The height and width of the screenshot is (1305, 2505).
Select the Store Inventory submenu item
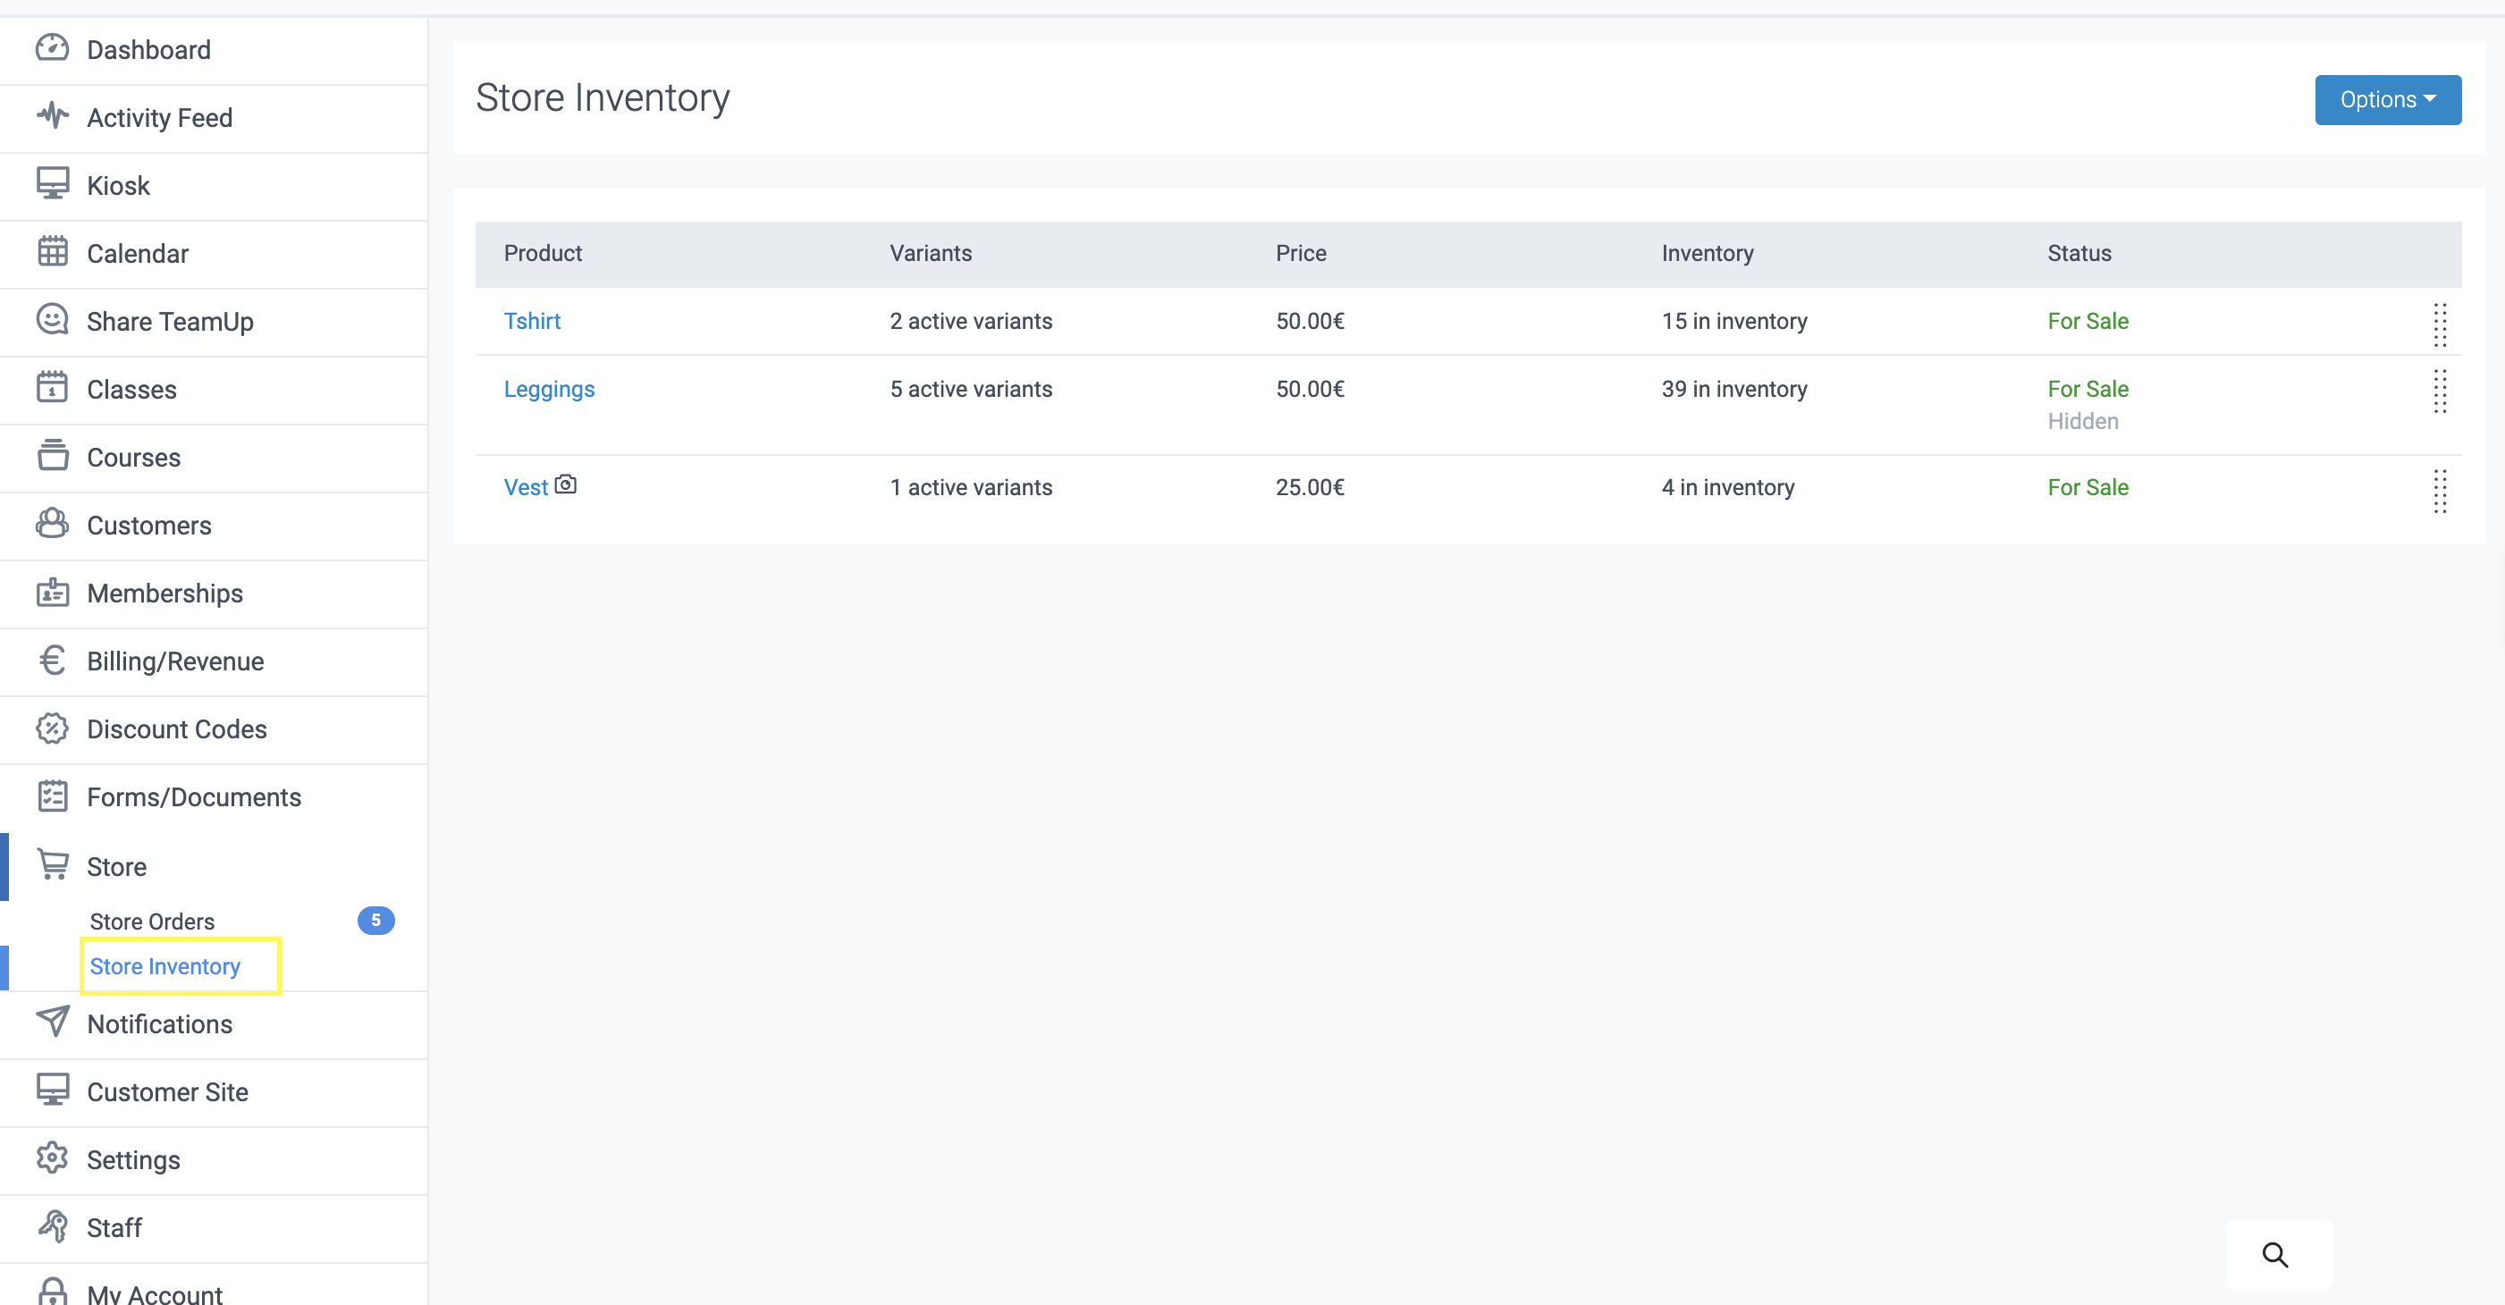click(x=165, y=965)
